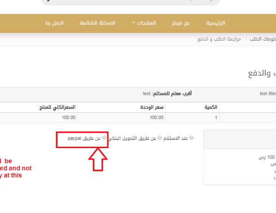This screenshot has width=276, height=213.
Task: Click the الكمية column header
Action: 211,107
